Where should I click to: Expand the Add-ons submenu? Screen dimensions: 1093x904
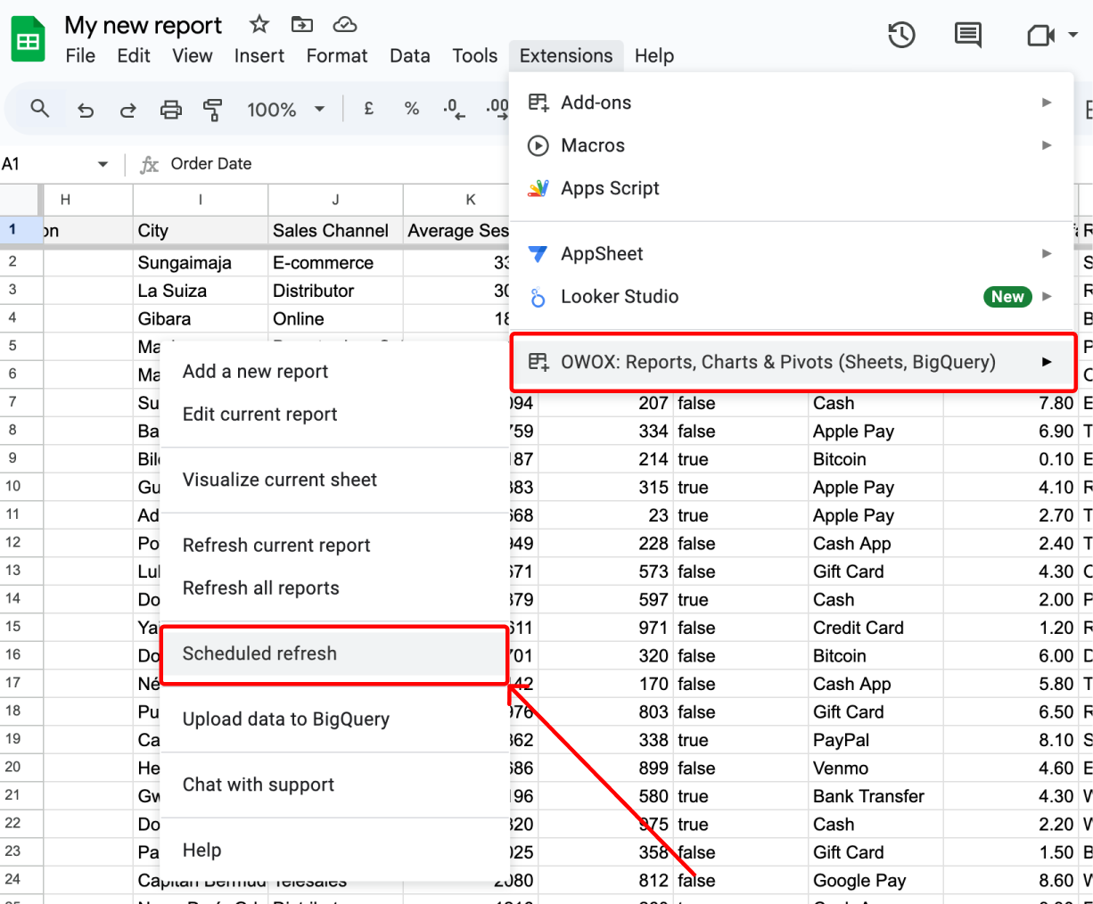[x=791, y=103]
